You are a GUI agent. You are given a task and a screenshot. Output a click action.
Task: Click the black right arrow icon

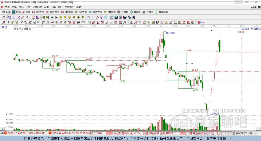(56, 17)
